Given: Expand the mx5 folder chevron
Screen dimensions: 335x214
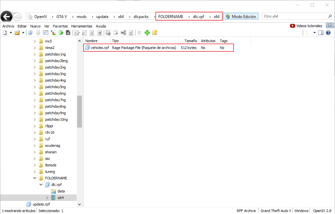Looking at the screenshot, I should pos(35,41).
